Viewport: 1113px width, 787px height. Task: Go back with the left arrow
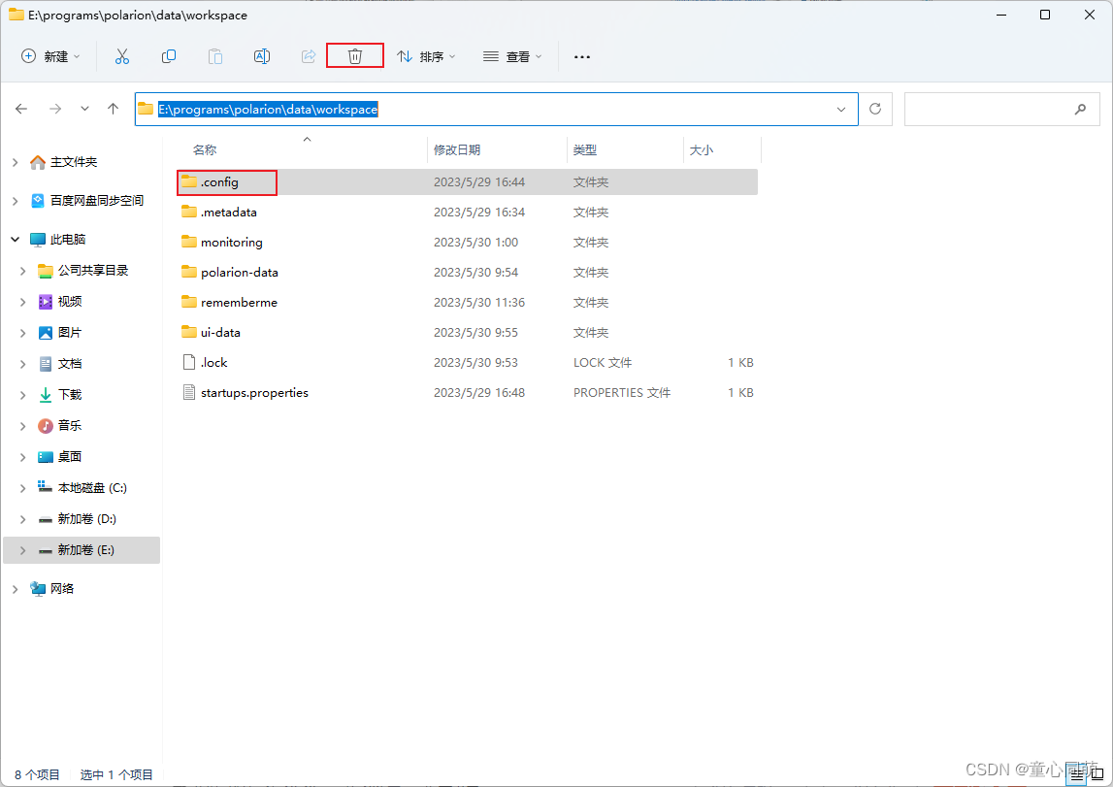coord(21,109)
